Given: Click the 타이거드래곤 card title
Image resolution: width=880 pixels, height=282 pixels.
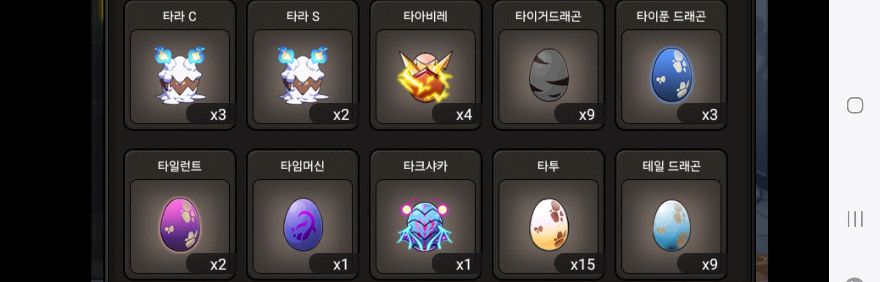Looking at the screenshot, I should pos(548,17).
